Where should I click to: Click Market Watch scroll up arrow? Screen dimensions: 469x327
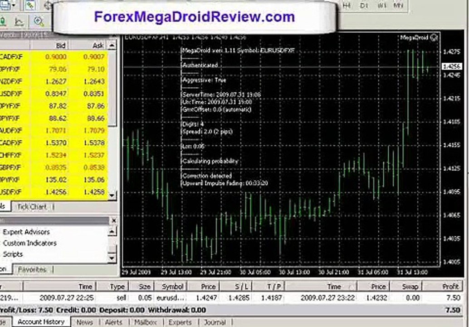(112, 45)
